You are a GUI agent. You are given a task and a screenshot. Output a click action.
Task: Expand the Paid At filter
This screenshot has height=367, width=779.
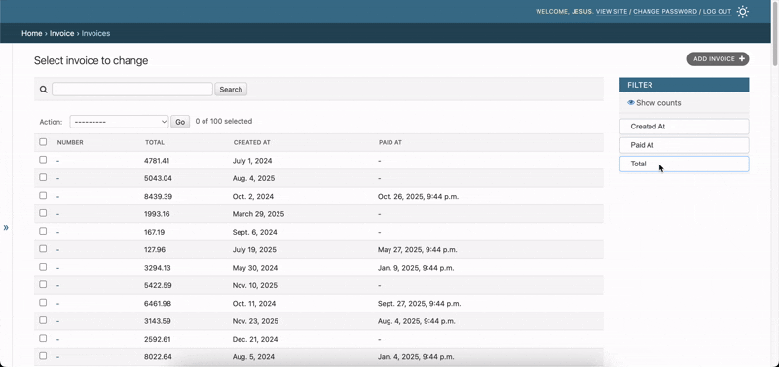(x=685, y=145)
